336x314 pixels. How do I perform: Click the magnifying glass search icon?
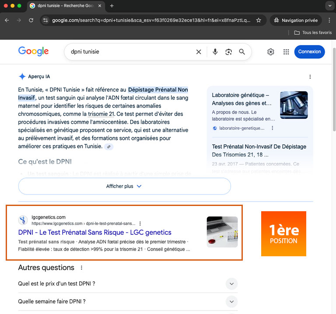tap(242, 52)
